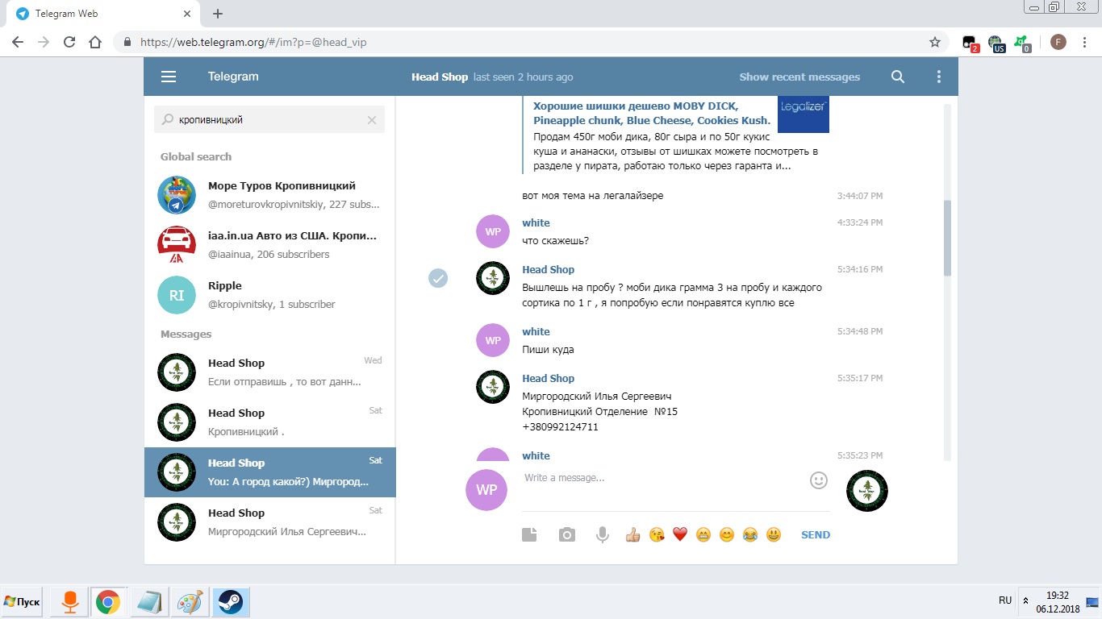Screen dimensions: 1102x619
Task: Open Head Shop chat header title
Action: 440,77
